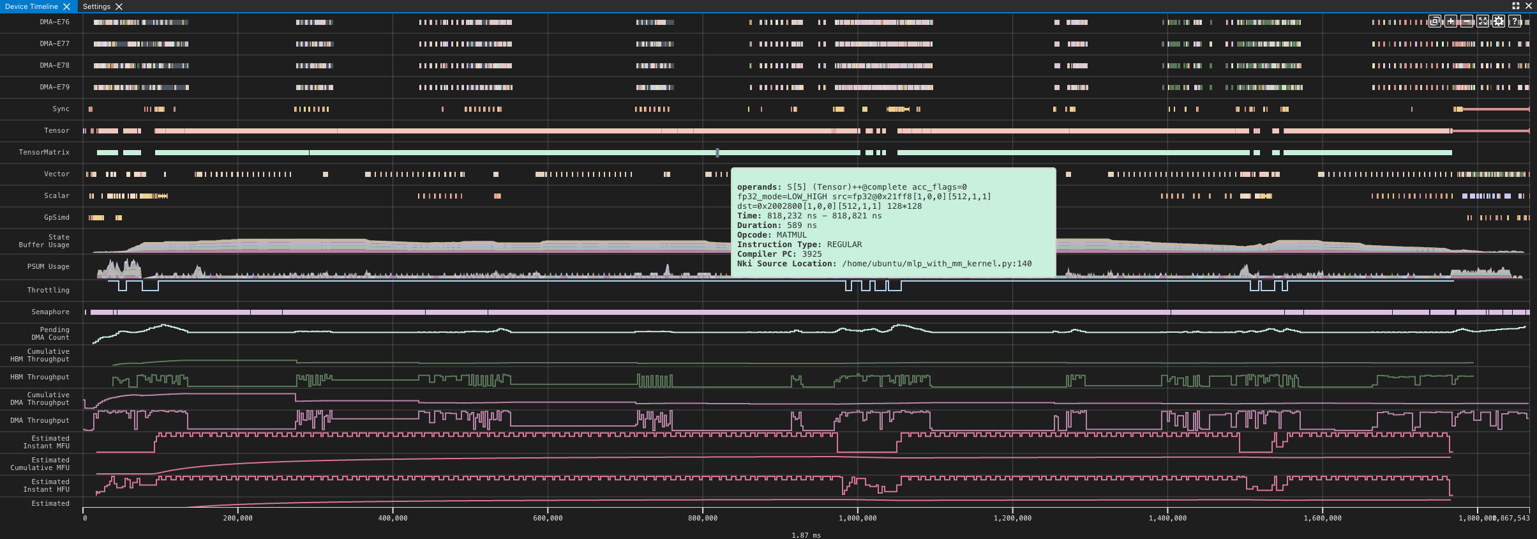This screenshot has width=1537, height=539.
Task: Close the Settings tab
Action: tap(119, 6)
